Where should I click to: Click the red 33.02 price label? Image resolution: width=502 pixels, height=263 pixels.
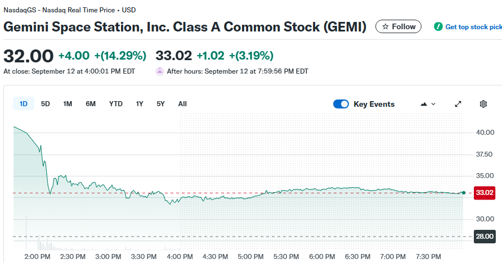(x=484, y=193)
